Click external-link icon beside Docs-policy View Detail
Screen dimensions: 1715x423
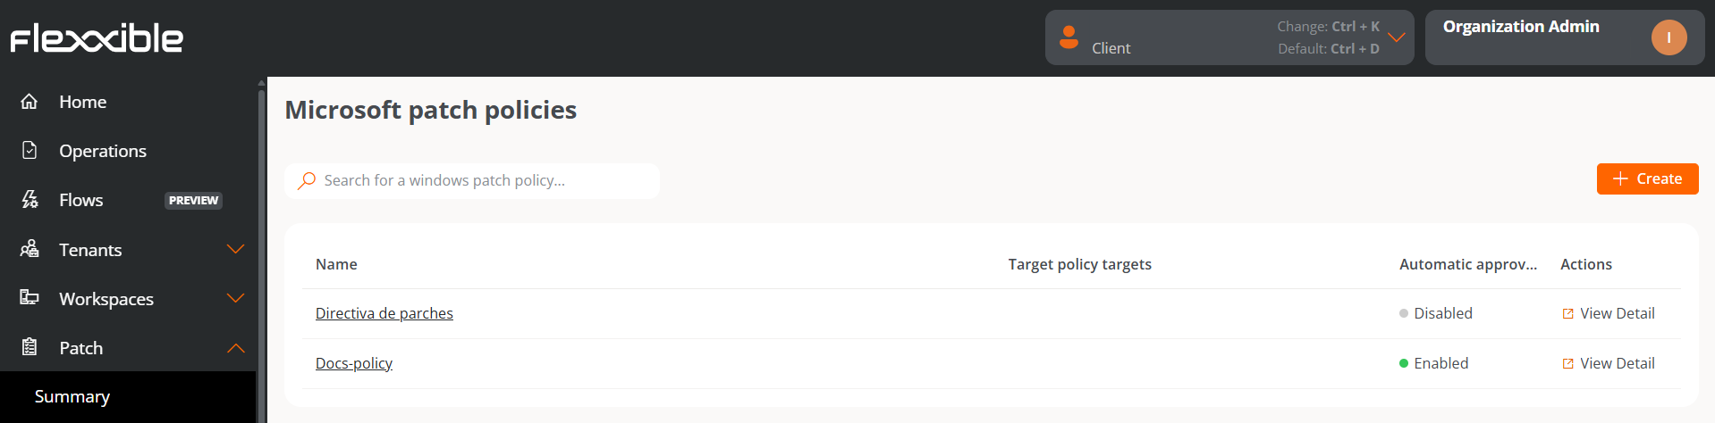pos(1567,363)
